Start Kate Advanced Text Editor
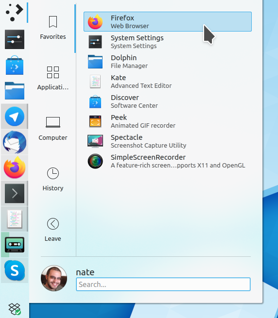Screen dimensions: 278x318 coord(168,82)
